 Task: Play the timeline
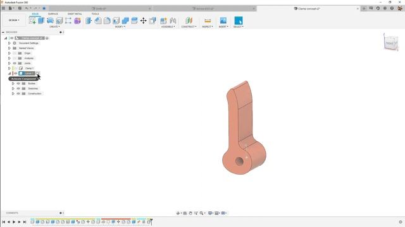point(14,222)
